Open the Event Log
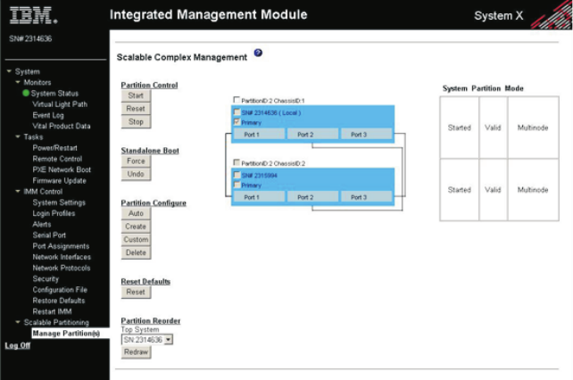 (48, 115)
